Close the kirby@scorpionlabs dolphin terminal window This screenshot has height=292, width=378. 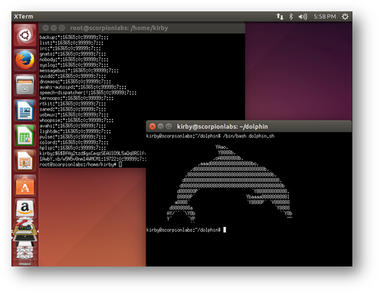[x=152, y=126]
